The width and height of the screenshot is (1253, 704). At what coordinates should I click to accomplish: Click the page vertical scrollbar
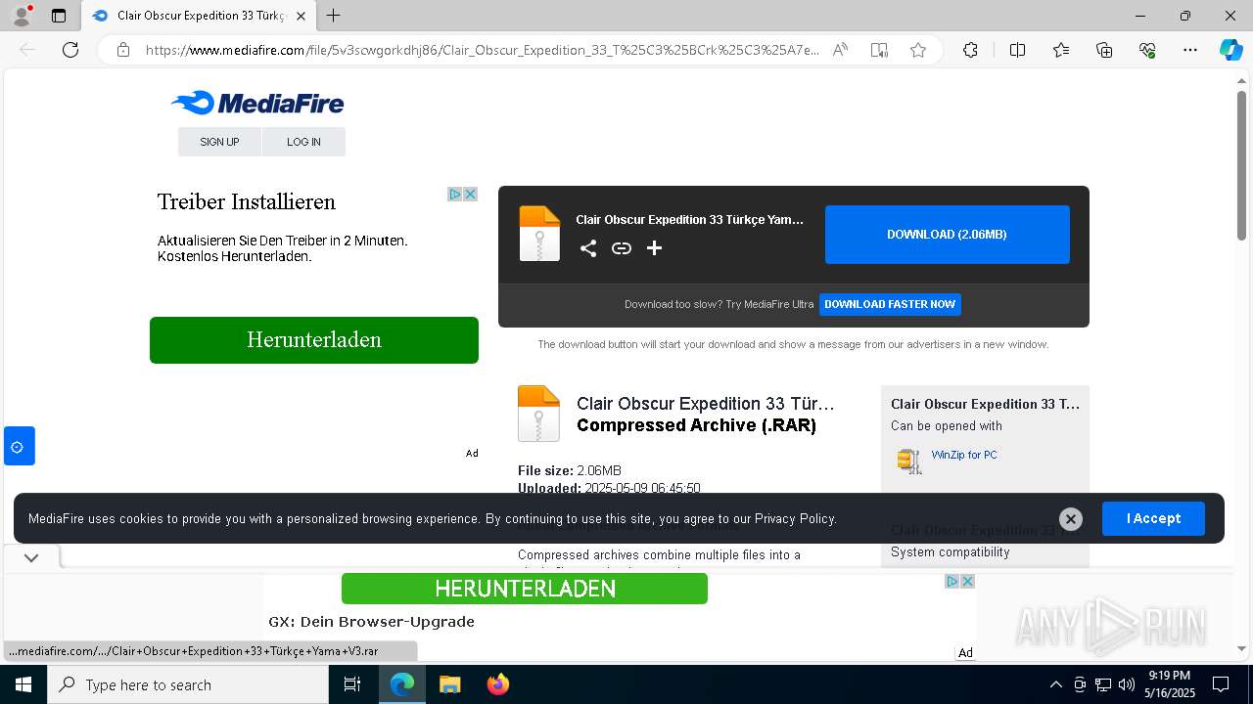tap(1241, 166)
